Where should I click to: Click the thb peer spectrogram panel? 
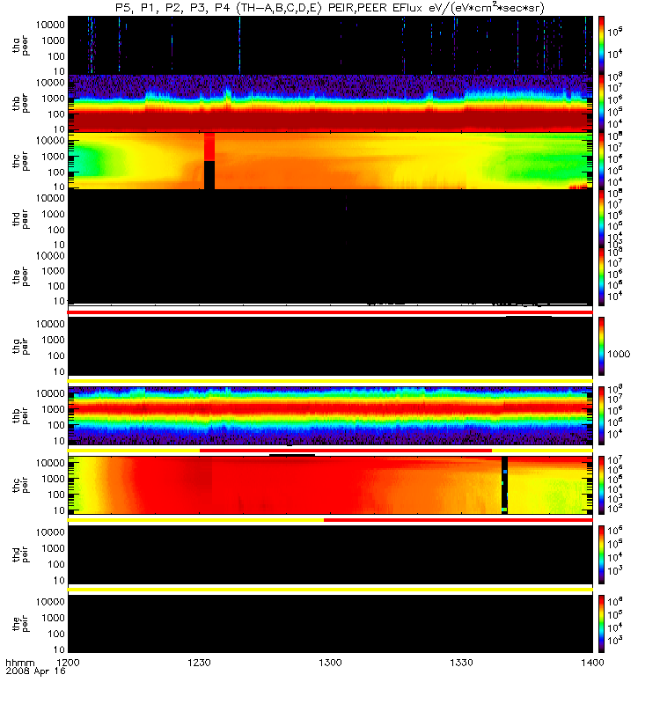[x=330, y=103]
